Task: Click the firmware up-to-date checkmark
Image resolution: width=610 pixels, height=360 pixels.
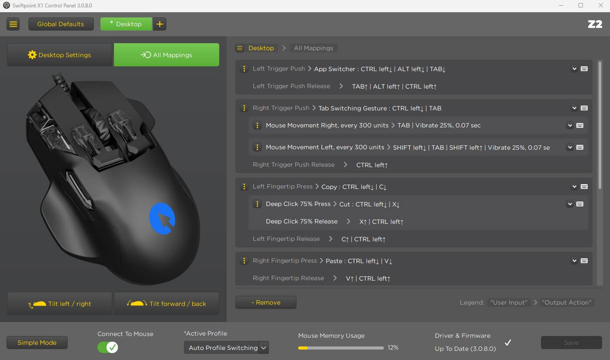Action: [x=508, y=343]
